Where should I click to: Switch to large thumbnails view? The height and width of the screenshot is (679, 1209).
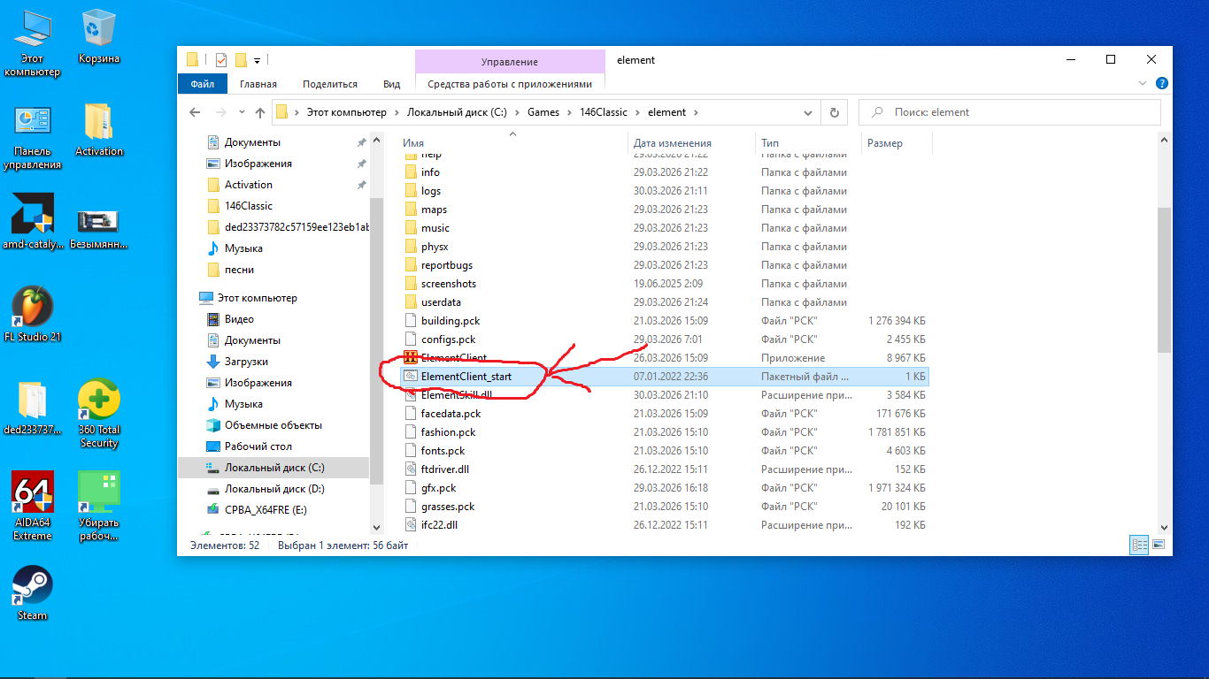coord(1158,545)
